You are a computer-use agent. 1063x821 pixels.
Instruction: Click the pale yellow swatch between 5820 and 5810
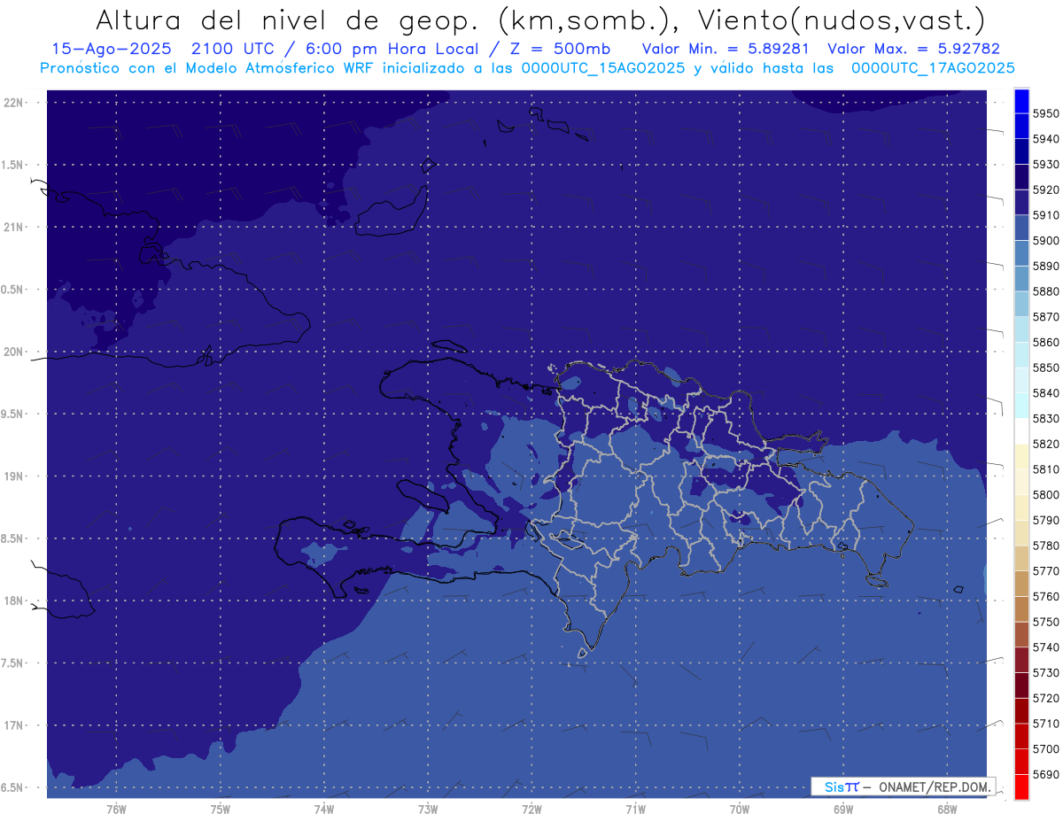point(1021,457)
